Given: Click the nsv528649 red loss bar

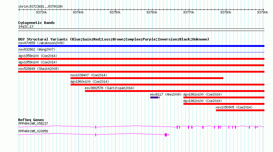Looking at the screenshot, I should pos(141,72).
